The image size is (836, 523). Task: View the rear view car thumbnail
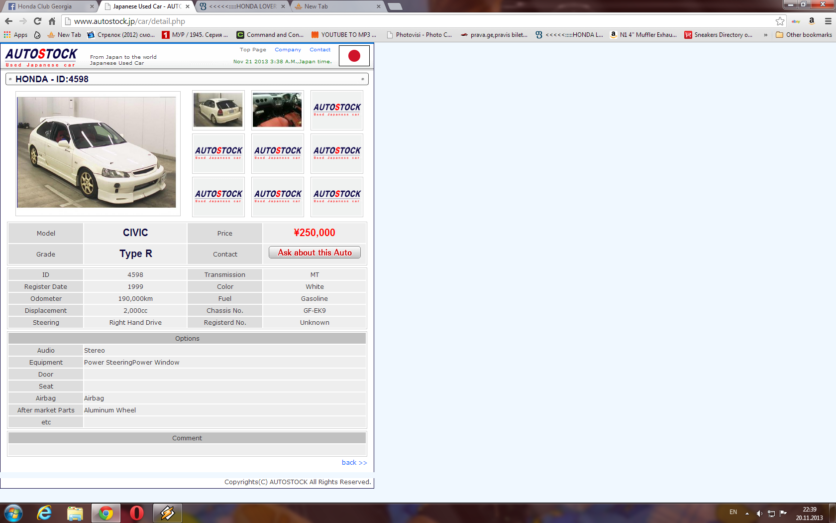(x=218, y=110)
